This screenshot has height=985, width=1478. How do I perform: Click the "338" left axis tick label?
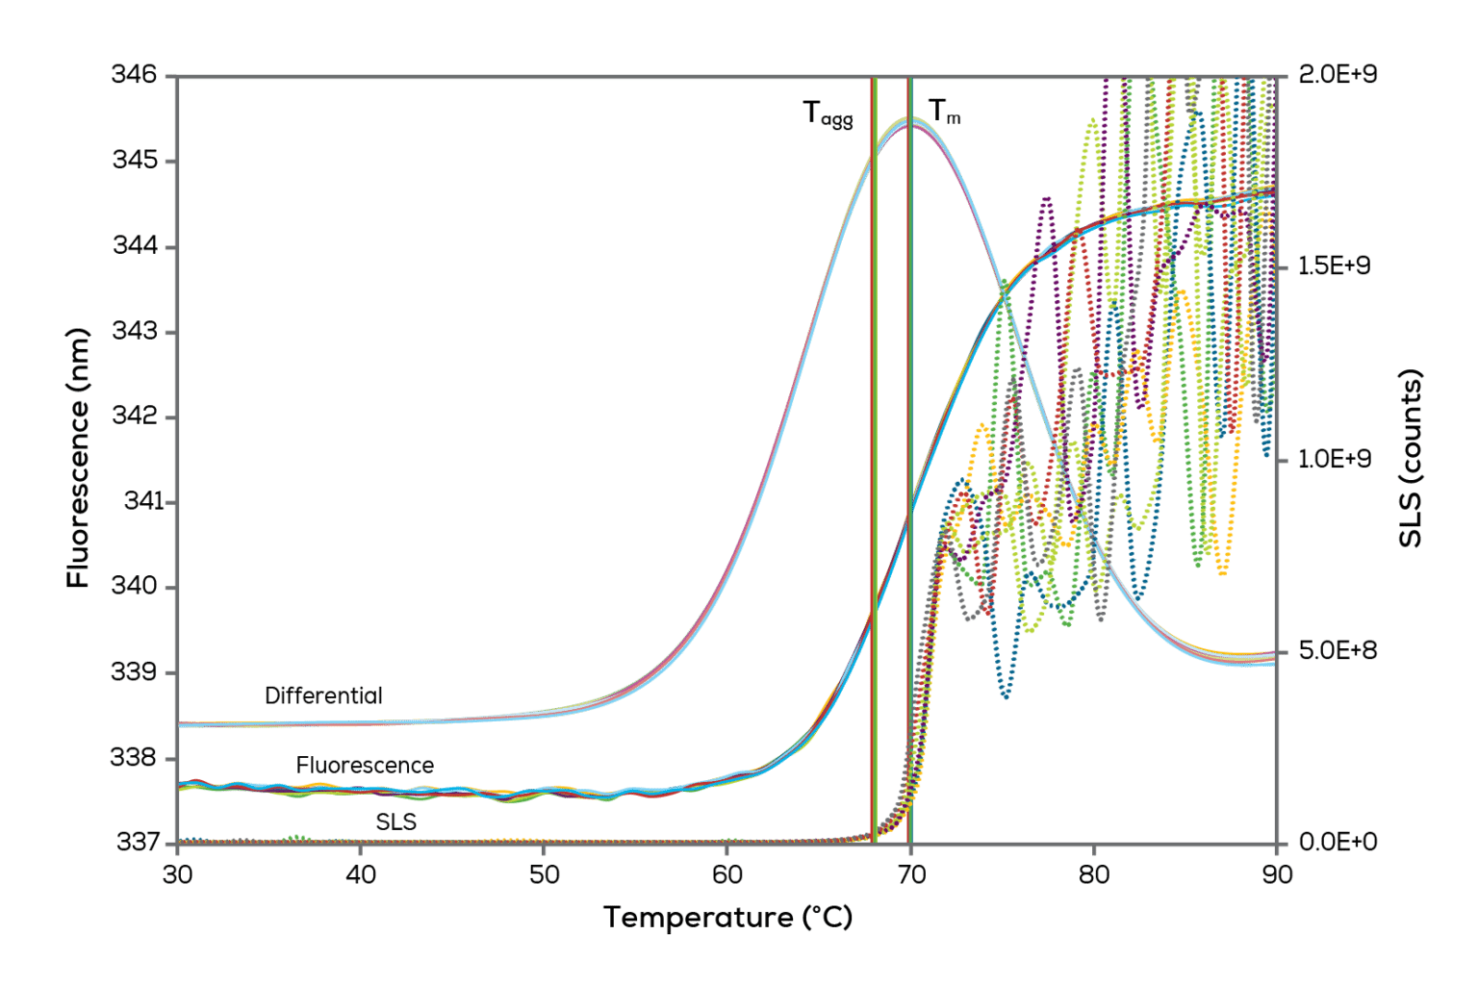pyautogui.click(x=134, y=758)
